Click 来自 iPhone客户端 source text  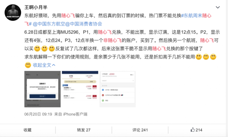71,114
